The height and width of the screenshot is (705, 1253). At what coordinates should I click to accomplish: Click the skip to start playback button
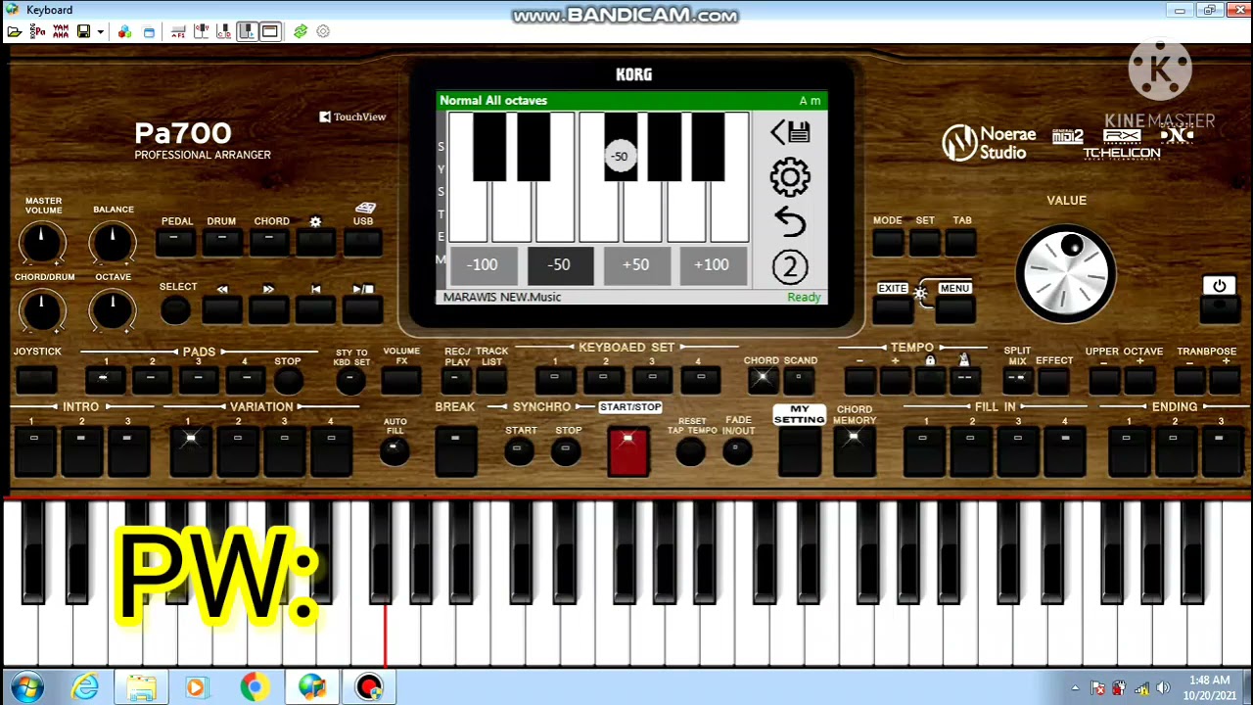click(315, 310)
